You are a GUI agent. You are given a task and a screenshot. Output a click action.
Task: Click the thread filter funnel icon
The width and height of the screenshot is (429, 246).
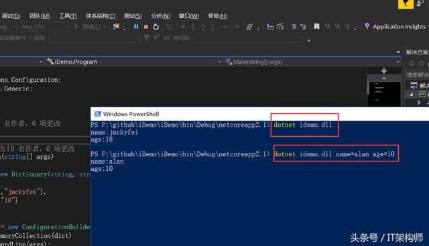(x=147, y=38)
